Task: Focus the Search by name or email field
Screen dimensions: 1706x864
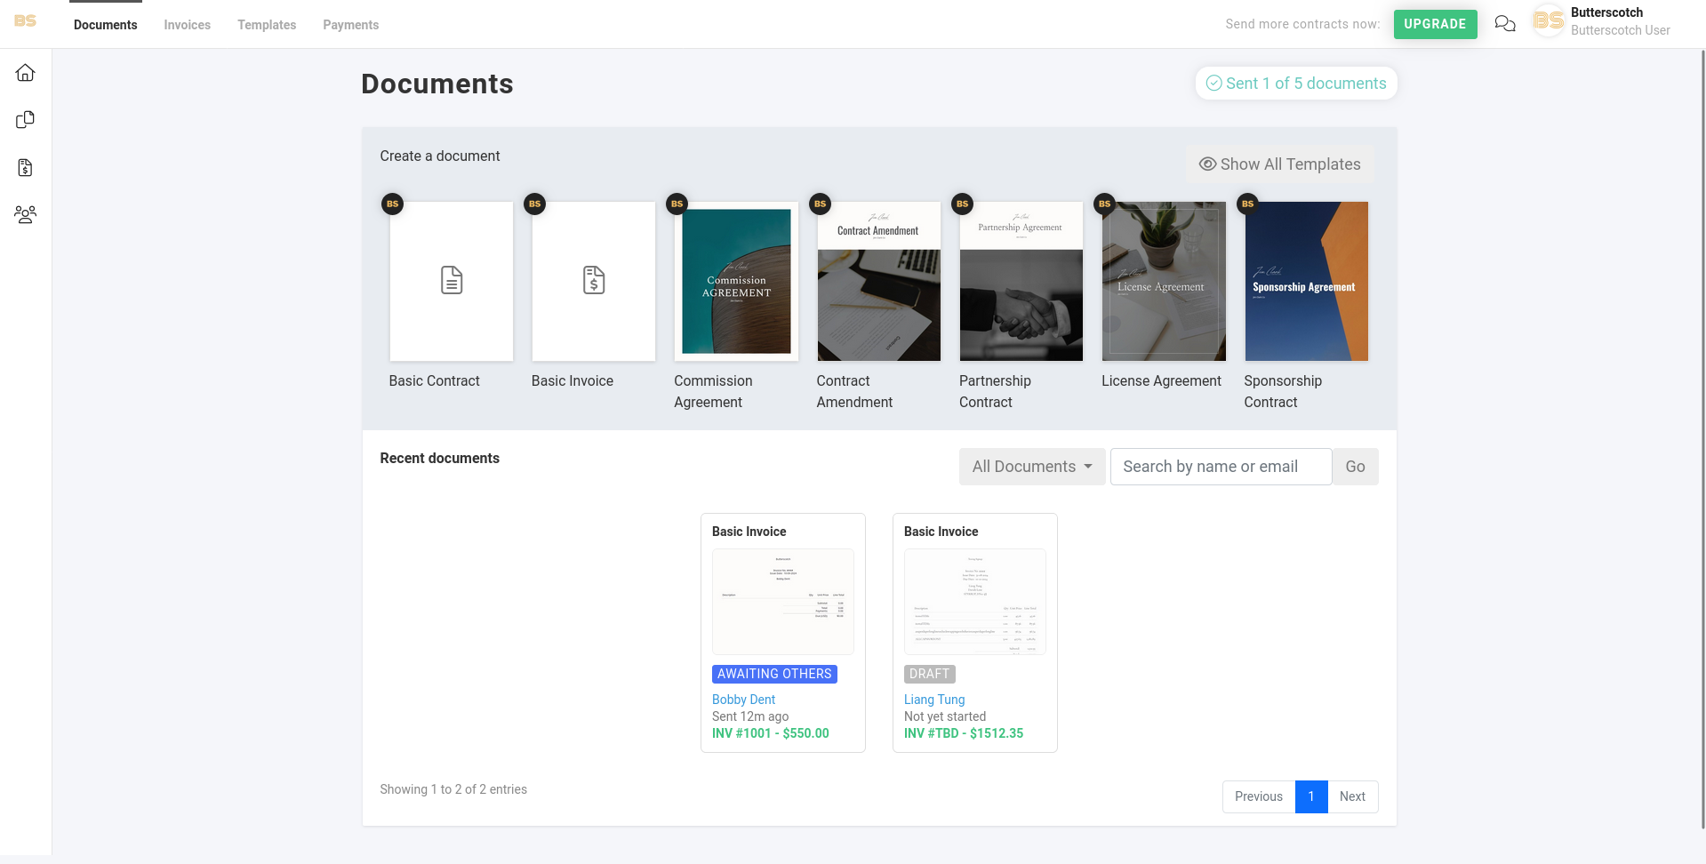Action: point(1221,467)
